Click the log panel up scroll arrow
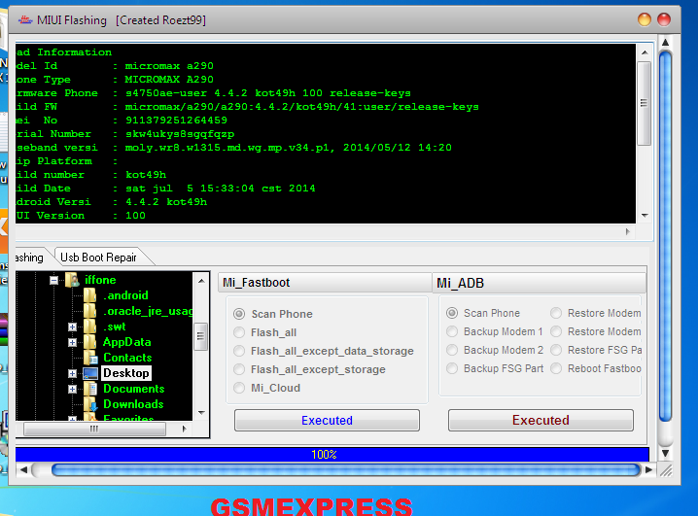698x516 pixels. point(645,52)
